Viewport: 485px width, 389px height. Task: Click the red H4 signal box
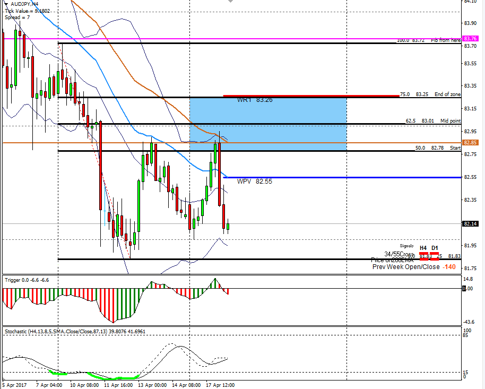pos(423,256)
